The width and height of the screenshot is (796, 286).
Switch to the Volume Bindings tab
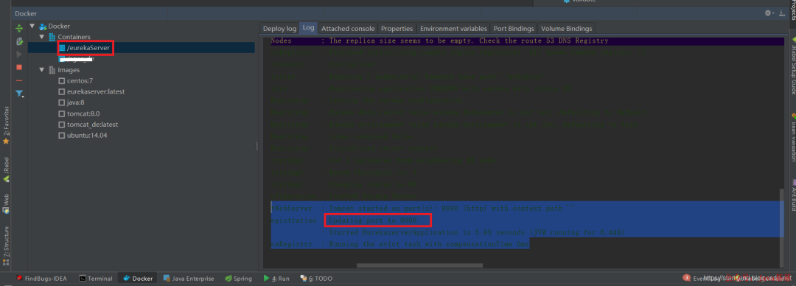[x=566, y=29]
